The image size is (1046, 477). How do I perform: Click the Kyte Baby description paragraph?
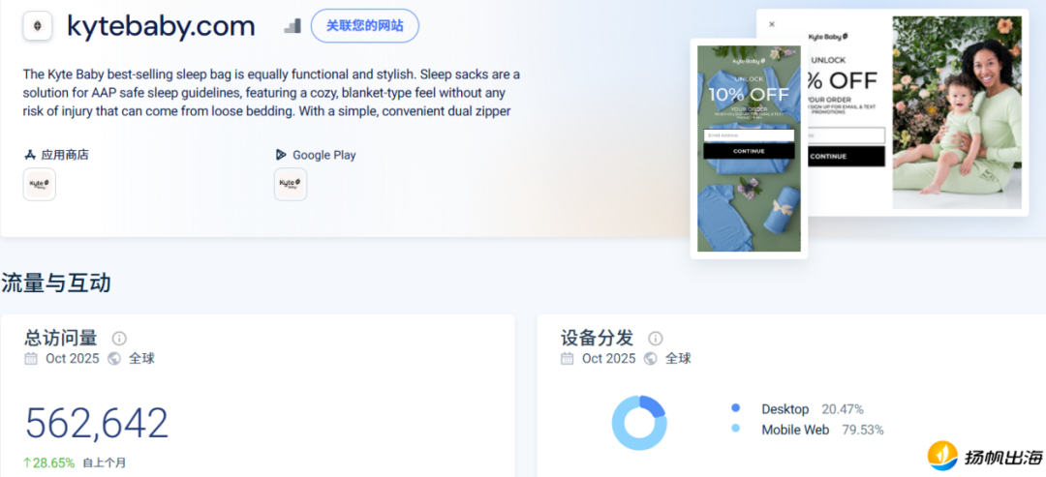click(x=271, y=92)
